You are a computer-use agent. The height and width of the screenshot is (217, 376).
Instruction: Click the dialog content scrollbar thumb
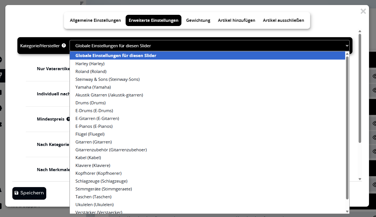360,88
